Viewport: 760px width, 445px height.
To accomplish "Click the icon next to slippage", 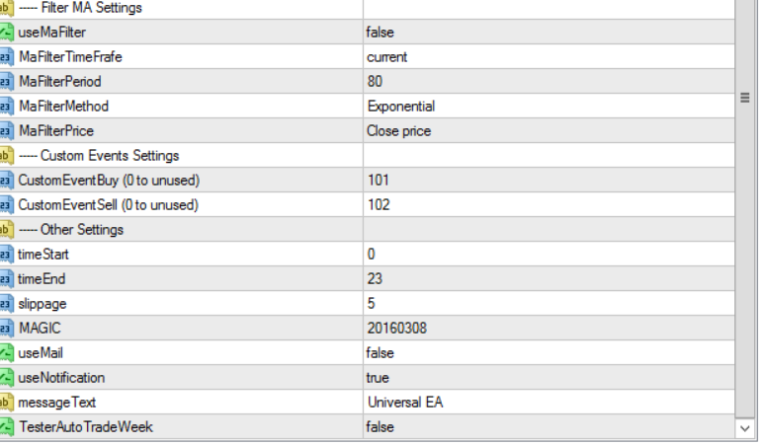I will tap(6, 304).
